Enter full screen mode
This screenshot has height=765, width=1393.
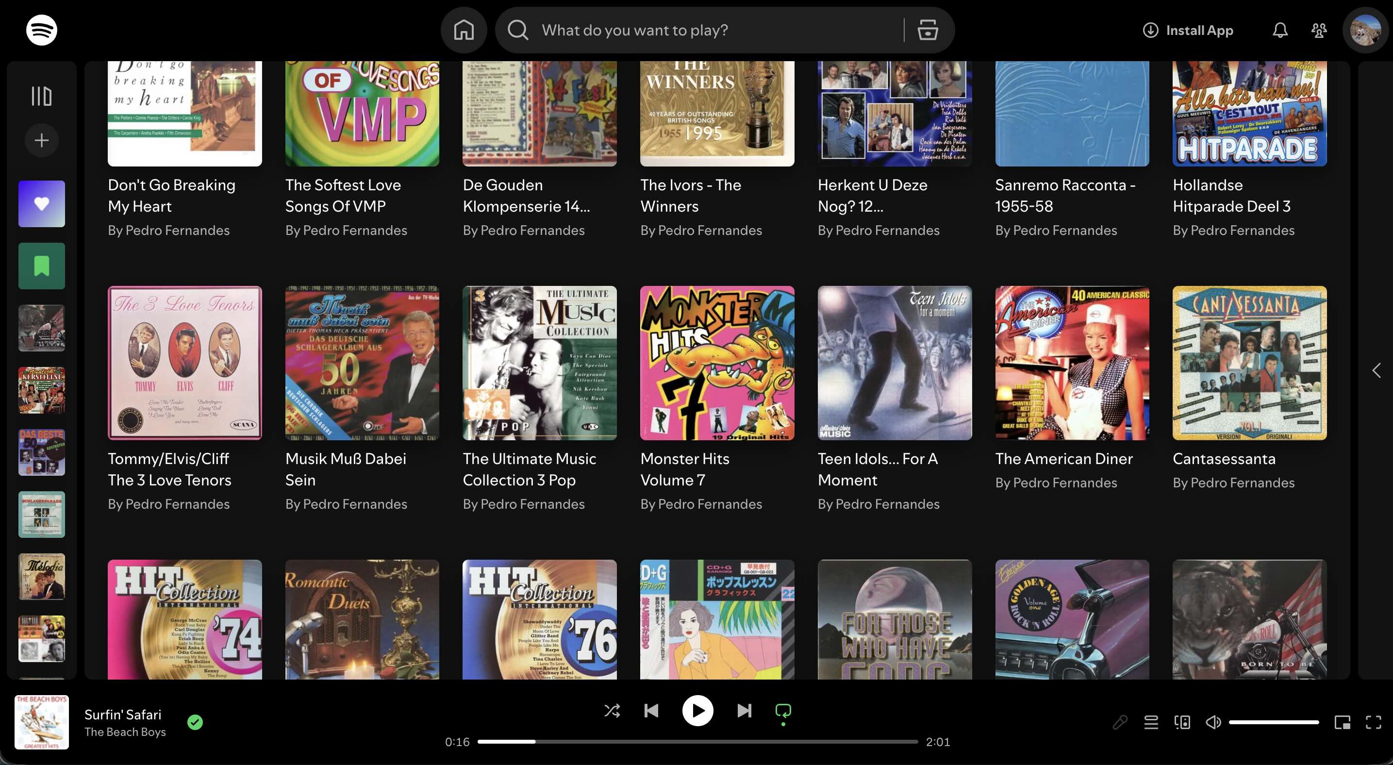tap(1373, 722)
